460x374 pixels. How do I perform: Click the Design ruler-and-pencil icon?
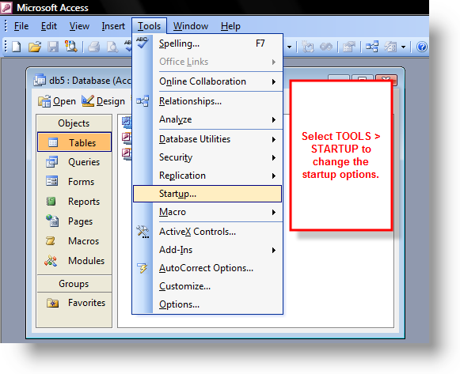(88, 100)
